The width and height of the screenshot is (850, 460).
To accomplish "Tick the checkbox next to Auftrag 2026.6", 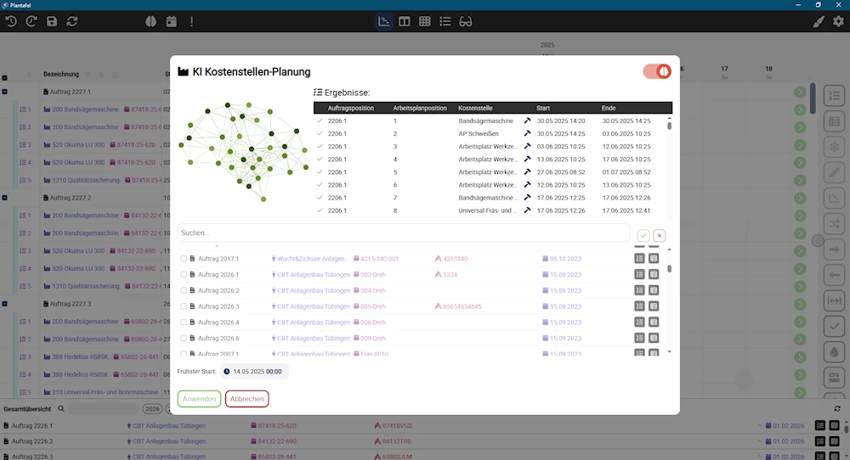I will [184, 339].
